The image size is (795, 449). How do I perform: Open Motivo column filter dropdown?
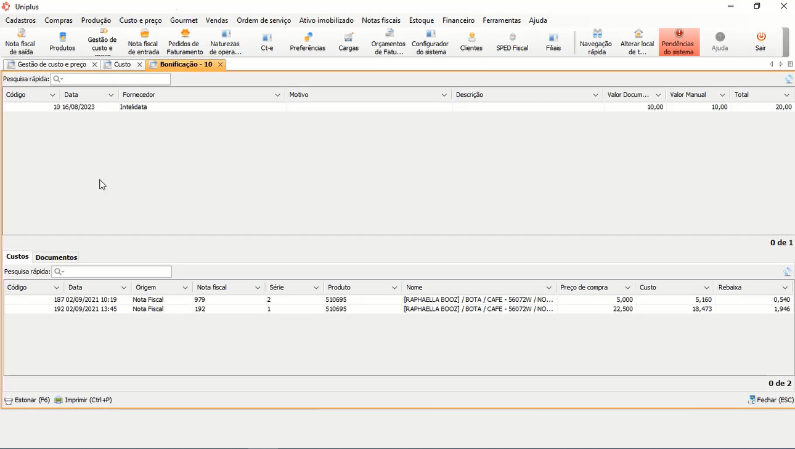444,95
